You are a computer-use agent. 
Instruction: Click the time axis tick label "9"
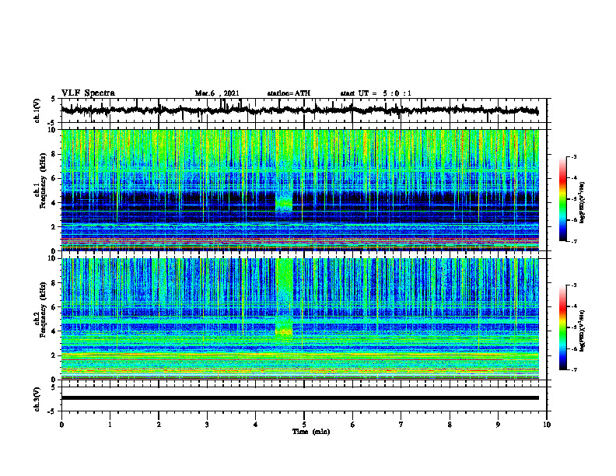(498, 425)
